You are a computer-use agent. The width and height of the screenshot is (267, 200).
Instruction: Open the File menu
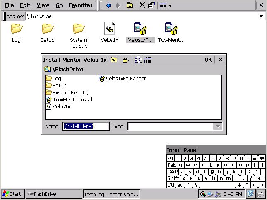pos(9,5)
